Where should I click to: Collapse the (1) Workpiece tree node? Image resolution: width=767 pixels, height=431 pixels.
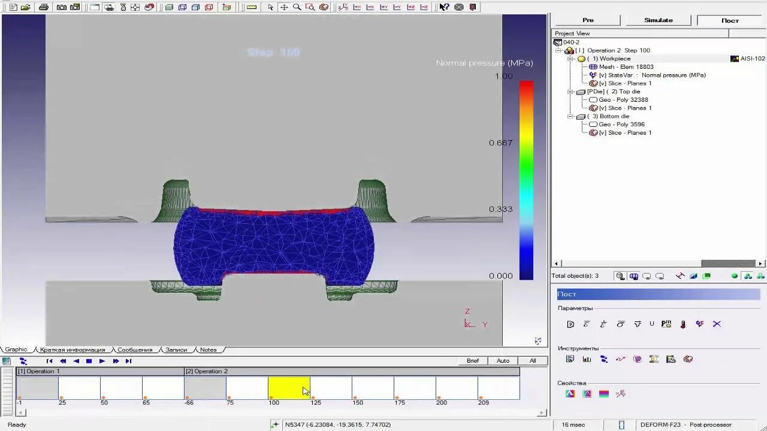[572, 59]
